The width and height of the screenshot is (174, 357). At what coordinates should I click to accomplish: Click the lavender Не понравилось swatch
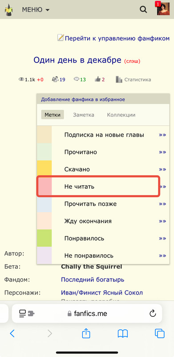pos(45,255)
